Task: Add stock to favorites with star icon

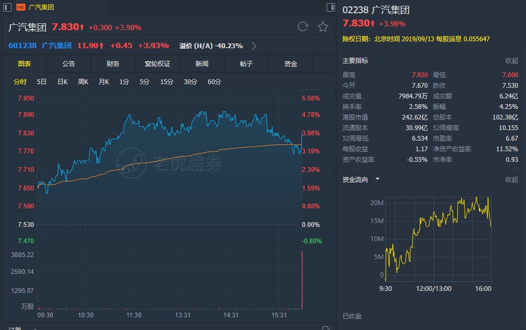Action: [x=322, y=26]
